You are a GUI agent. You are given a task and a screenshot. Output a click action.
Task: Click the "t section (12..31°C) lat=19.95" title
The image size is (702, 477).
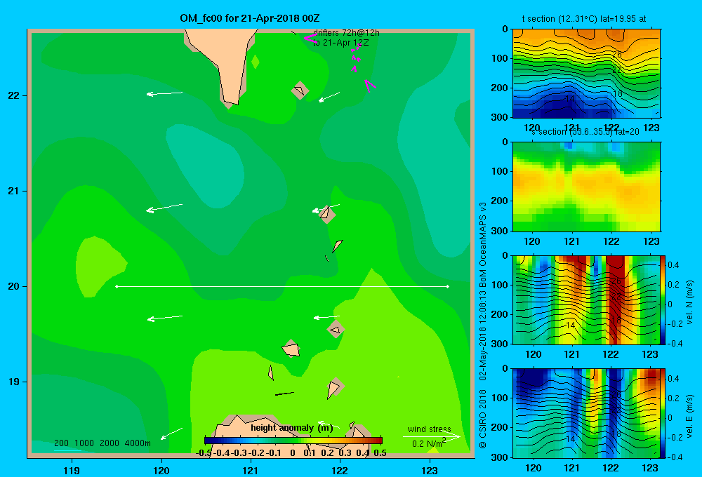pyautogui.click(x=584, y=19)
